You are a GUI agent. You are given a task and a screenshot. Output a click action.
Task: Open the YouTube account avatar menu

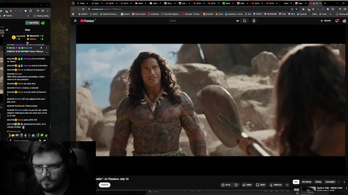pos(344,21)
